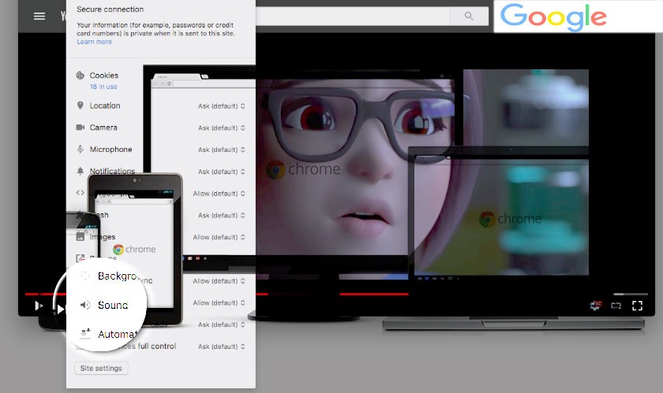Click the Secure connection heading
Viewport: 663px width, 393px height.
coord(110,9)
